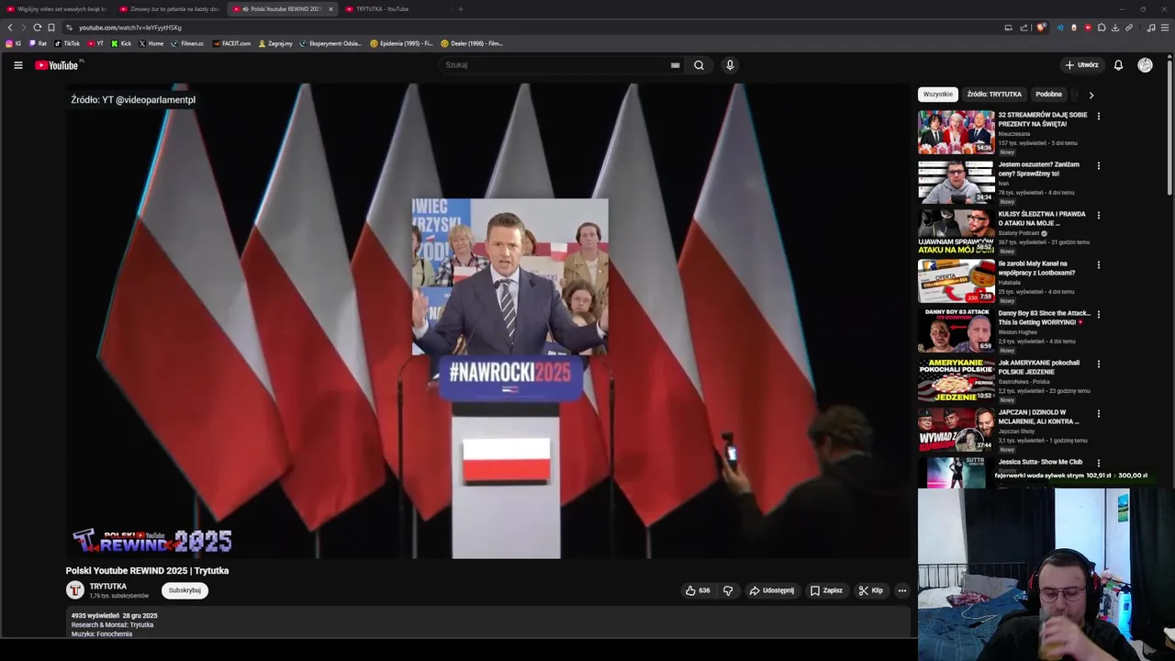
Task: Dislike the video with thumbs down
Action: pyautogui.click(x=728, y=590)
